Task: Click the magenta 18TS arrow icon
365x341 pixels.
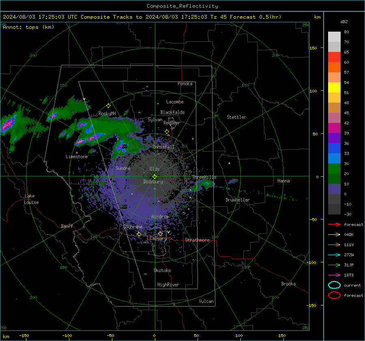Action: coord(334,275)
